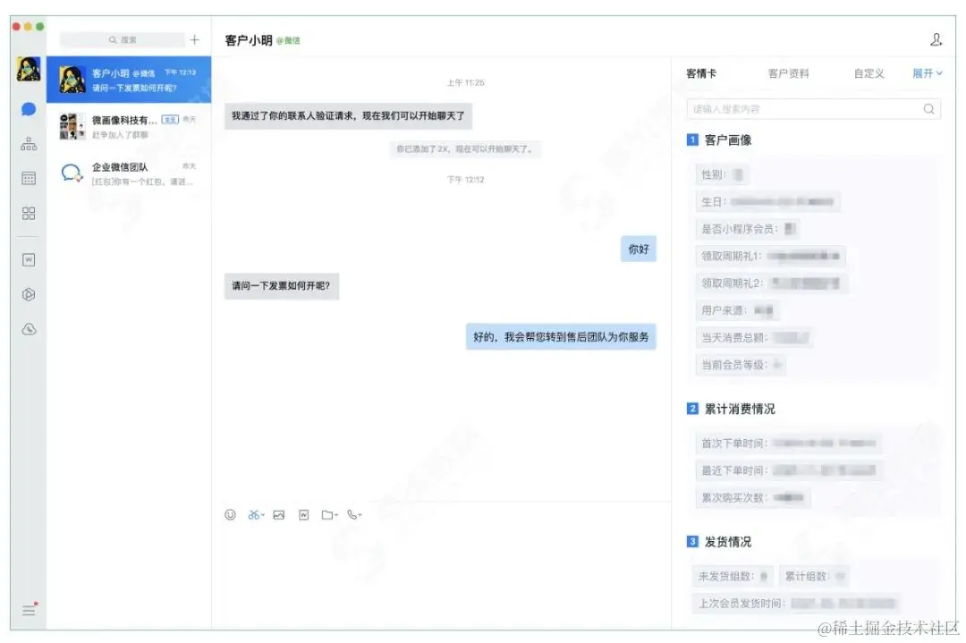The height and width of the screenshot is (643, 966).
Task: Open the Calendar icon in the left sidebar
Action: point(27,177)
